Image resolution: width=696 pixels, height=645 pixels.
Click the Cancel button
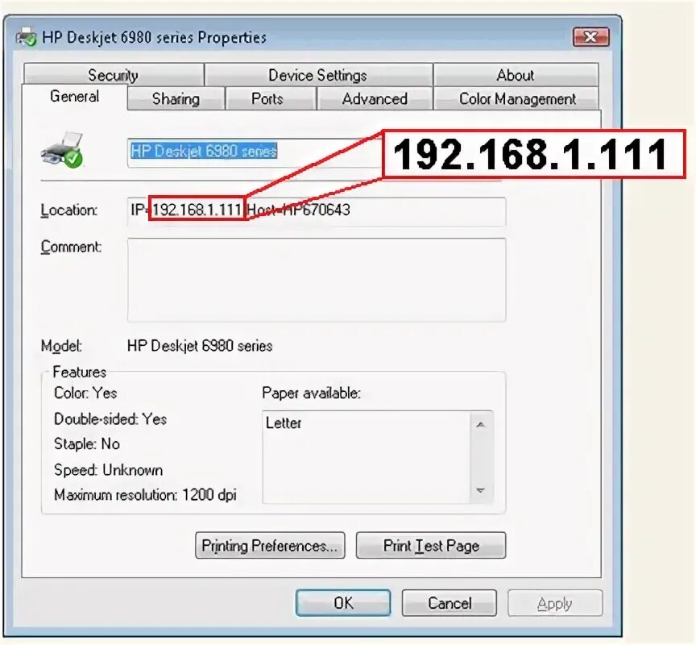click(449, 603)
